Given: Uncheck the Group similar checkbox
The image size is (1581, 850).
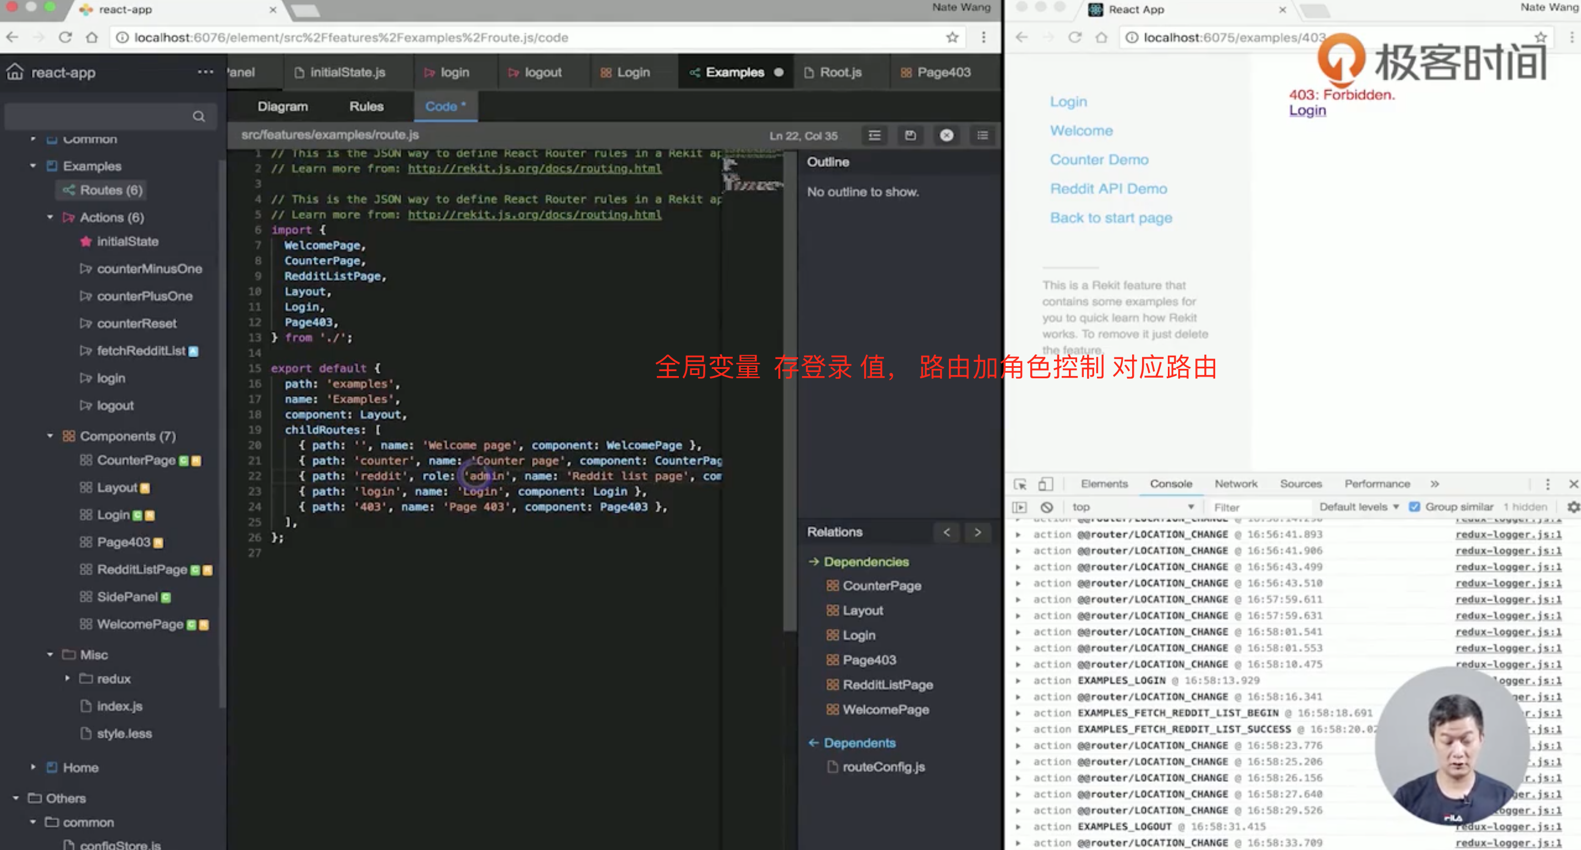Looking at the screenshot, I should [x=1414, y=507].
